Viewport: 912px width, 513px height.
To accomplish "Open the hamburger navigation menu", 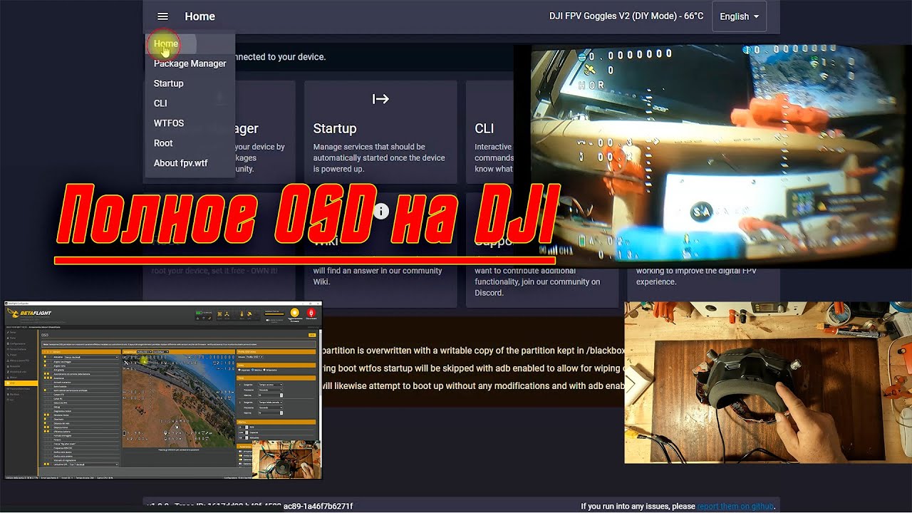I will click(162, 16).
